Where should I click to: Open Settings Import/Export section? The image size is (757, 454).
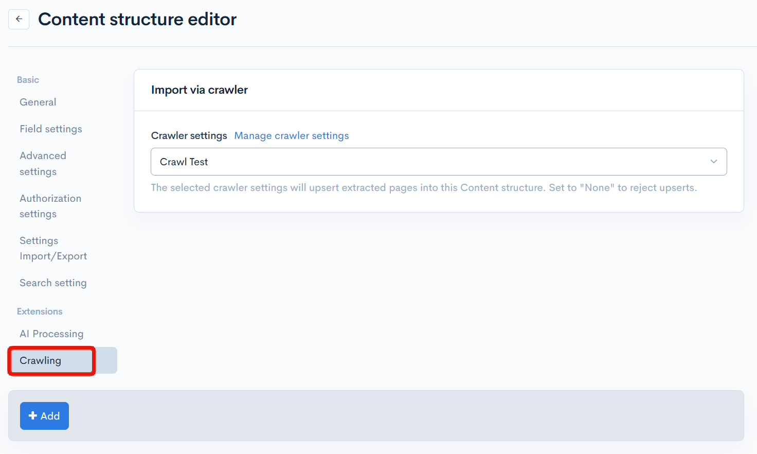click(x=53, y=248)
